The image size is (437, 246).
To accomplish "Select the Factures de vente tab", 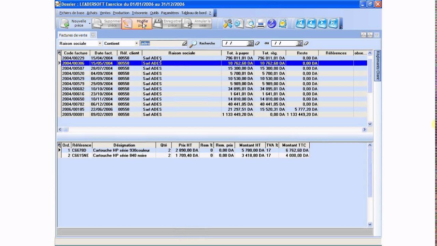I will pyautogui.click(x=73, y=35).
